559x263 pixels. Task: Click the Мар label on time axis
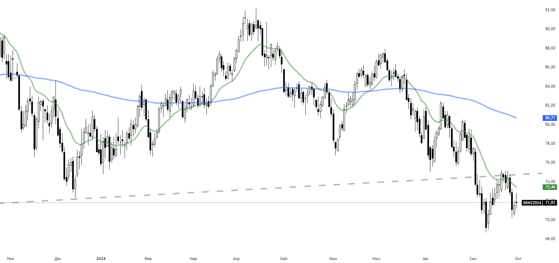pos(193,259)
